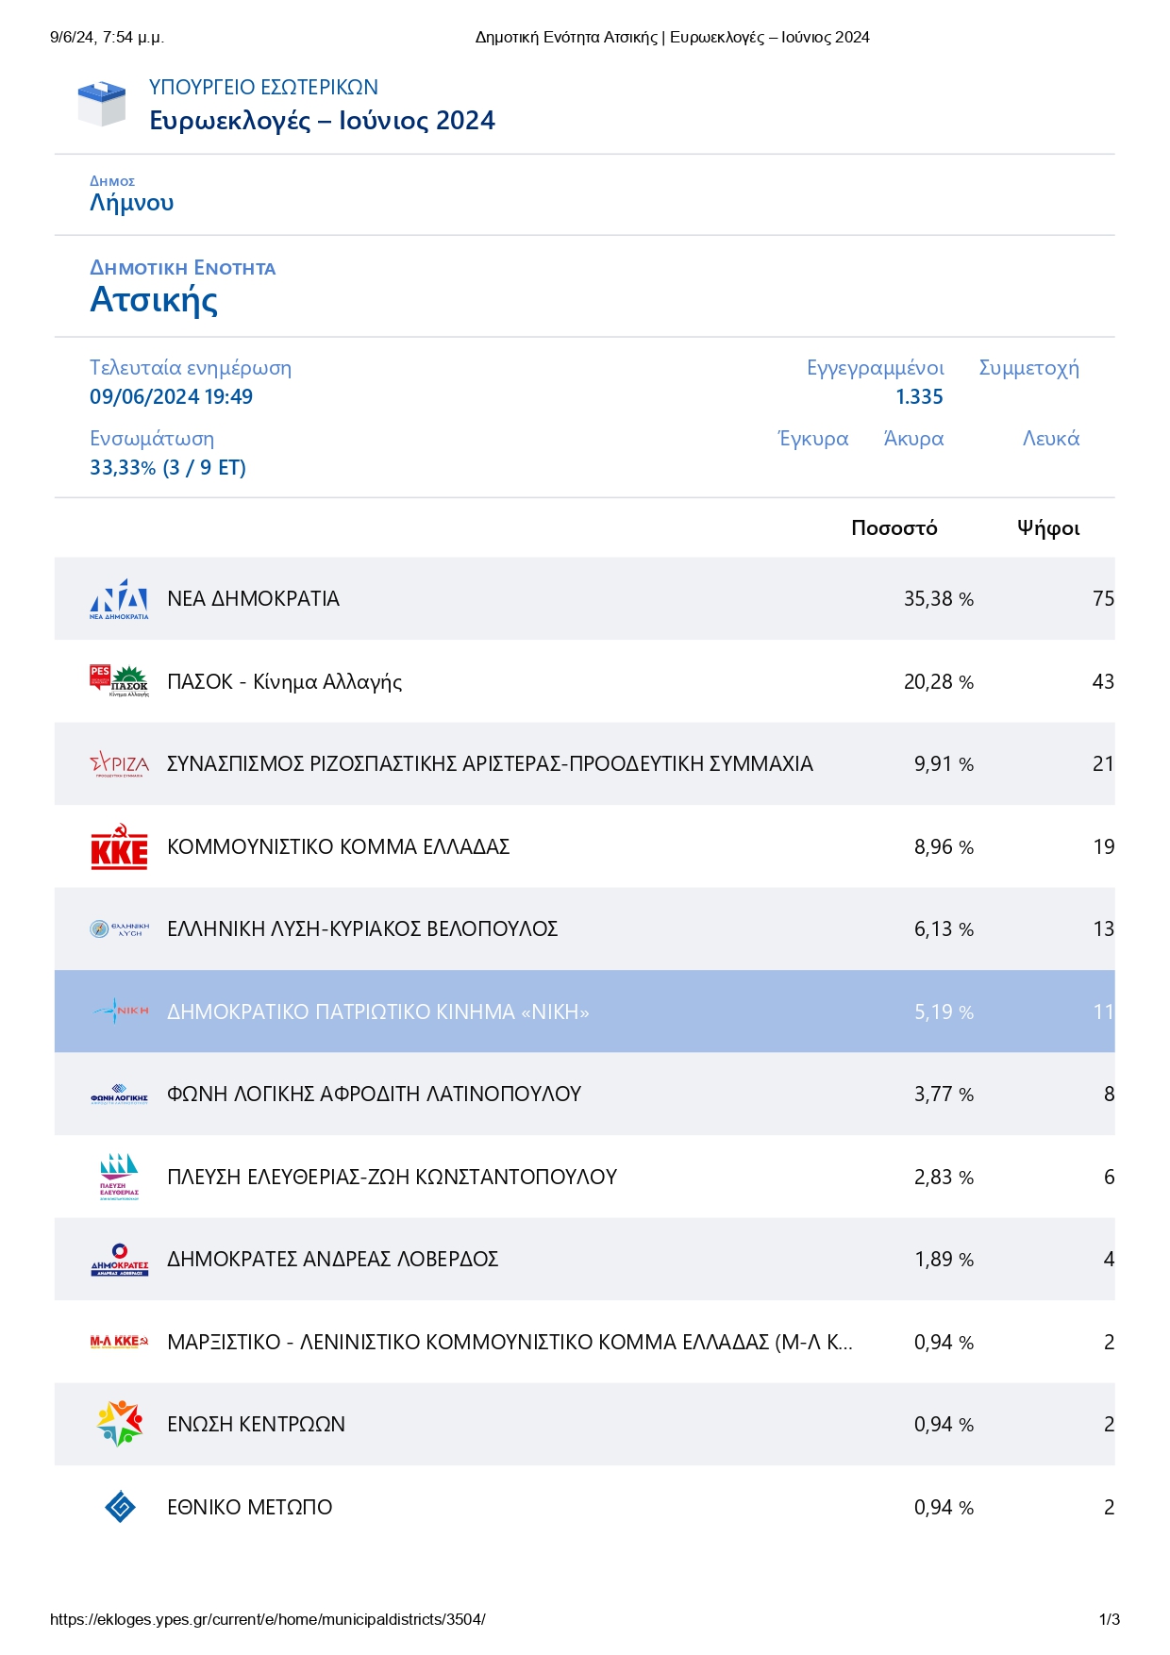Select the ΣΥΡΙΖΑ party logo
Viewport: 1170px width, 1655px height.
click(x=119, y=763)
